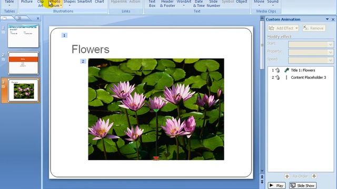Click the slide animation star icon under slide 3
This screenshot has height=189, width=337.
(x=3, y=86)
